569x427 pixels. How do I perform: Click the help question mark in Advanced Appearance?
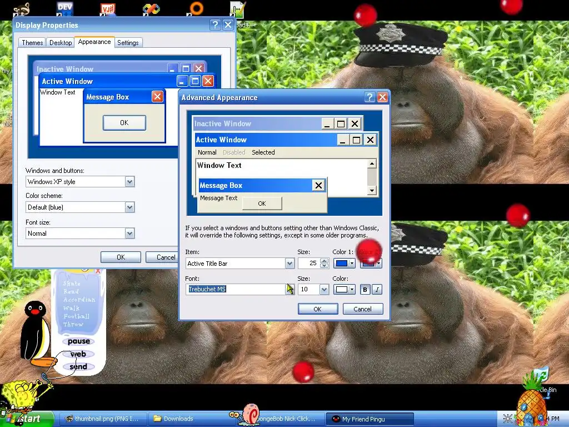pyautogui.click(x=370, y=97)
